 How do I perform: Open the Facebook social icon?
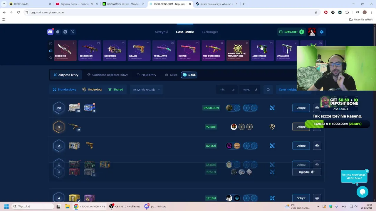58,32
